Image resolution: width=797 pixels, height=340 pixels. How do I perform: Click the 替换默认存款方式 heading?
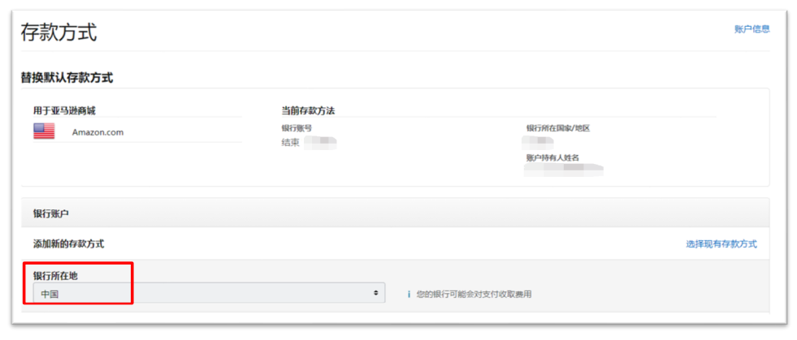[x=67, y=78]
